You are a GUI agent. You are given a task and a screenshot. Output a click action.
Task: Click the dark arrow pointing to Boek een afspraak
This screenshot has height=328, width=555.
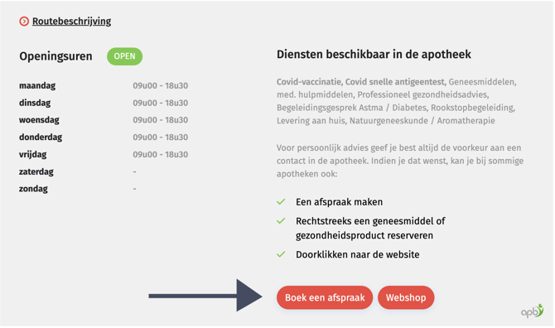point(205,296)
